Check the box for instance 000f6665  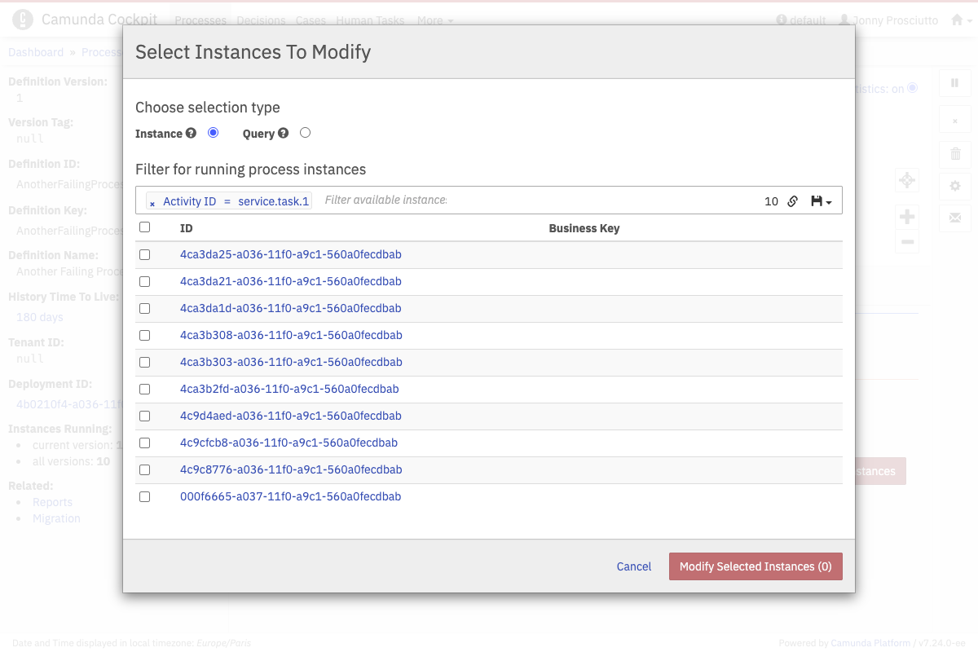145,496
